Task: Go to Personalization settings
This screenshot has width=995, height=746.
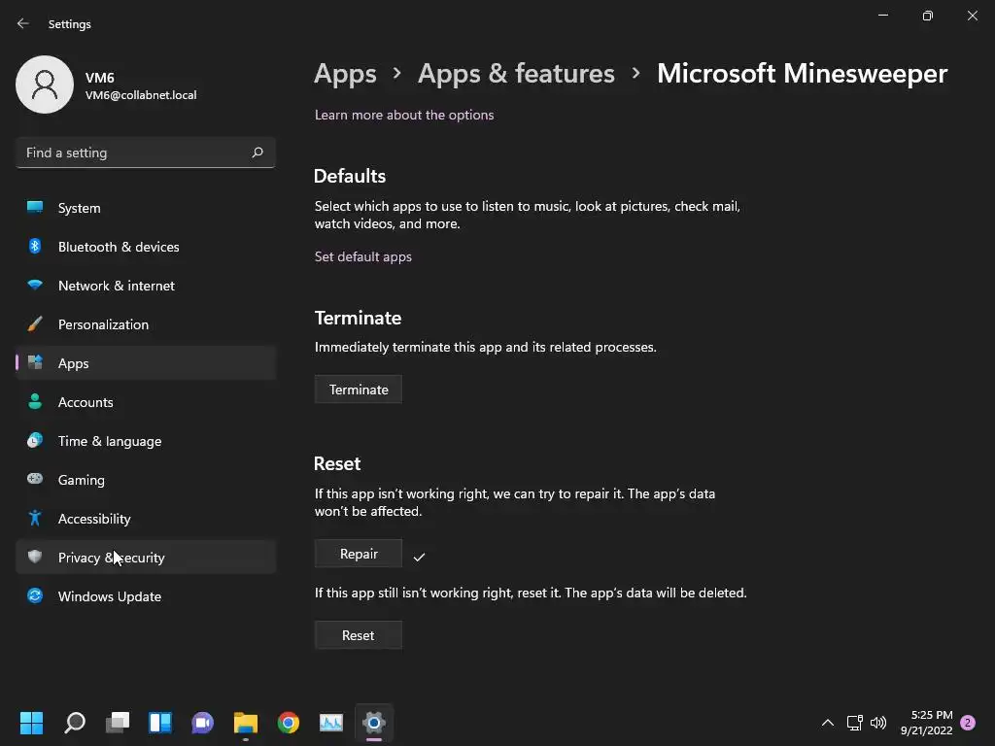Action: pos(103,324)
